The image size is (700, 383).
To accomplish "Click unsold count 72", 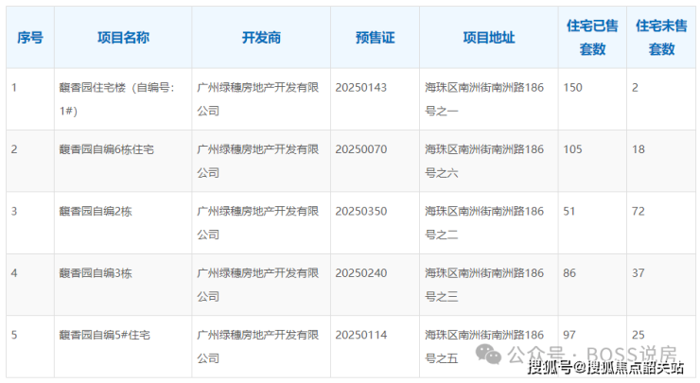I will pos(639,211).
